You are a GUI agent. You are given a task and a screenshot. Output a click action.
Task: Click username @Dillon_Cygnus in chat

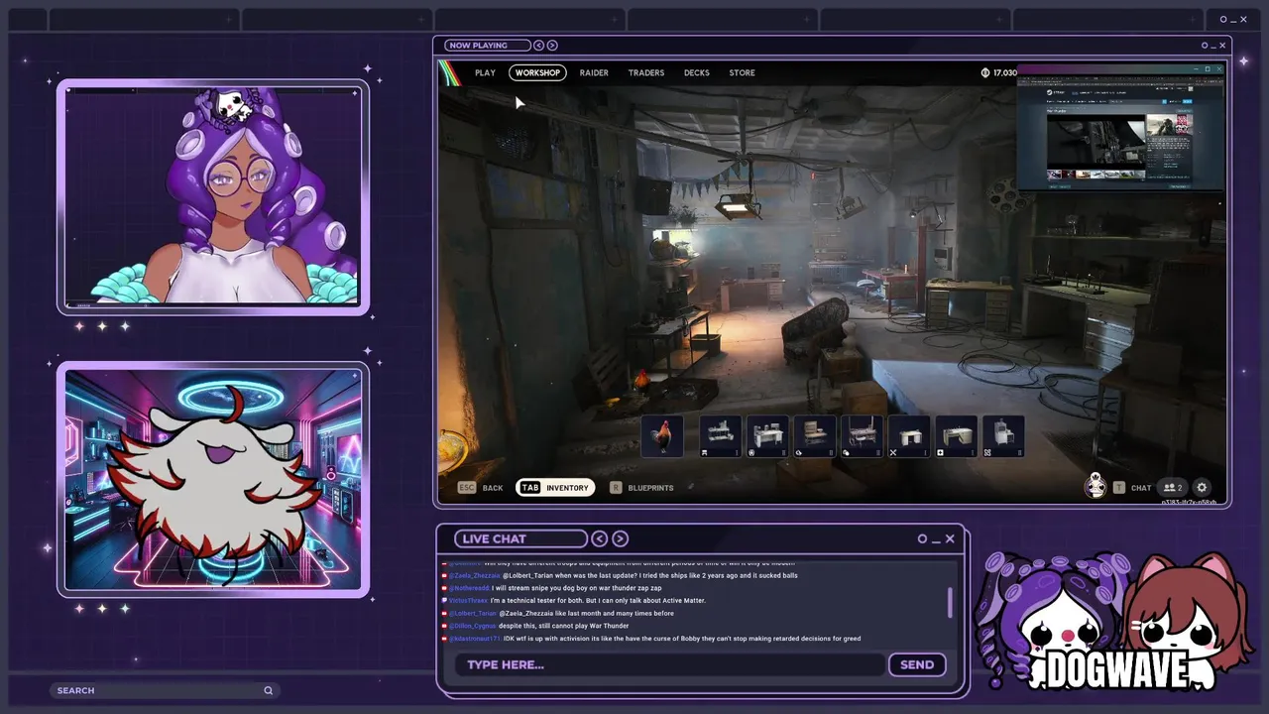point(472,627)
